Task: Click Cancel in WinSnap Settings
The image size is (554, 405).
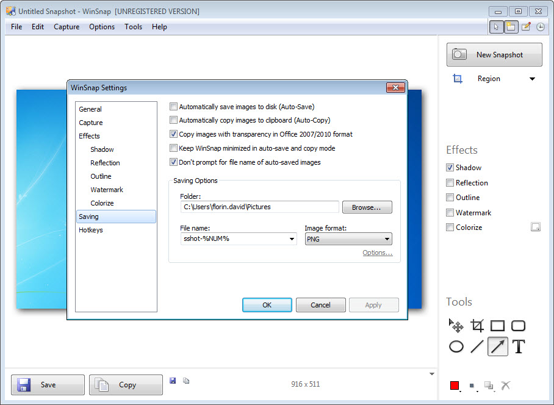Action: (320, 305)
